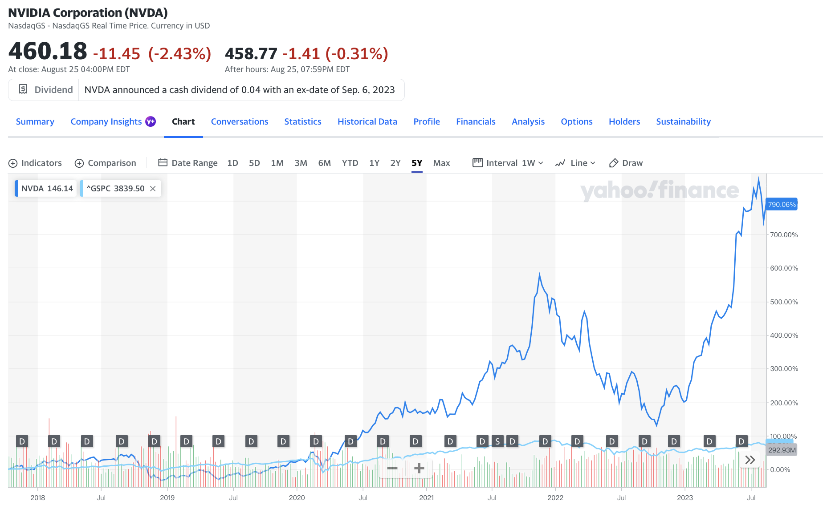Image resolution: width=831 pixels, height=509 pixels.
Task: Click the 292.93M volume label
Action: coord(782,450)
